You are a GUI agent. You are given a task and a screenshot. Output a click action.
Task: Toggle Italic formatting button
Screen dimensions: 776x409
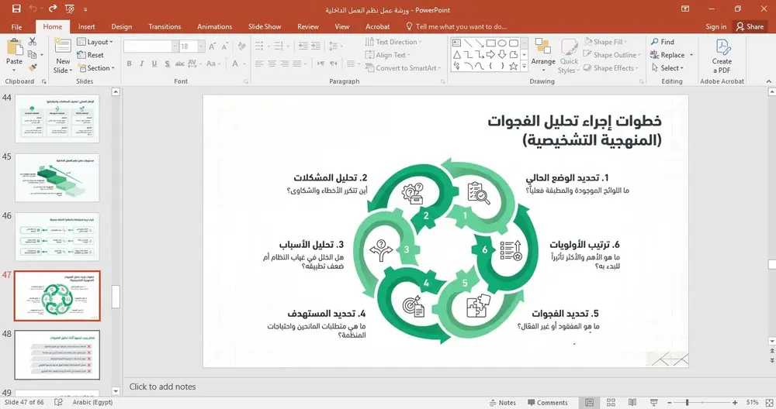141,64
